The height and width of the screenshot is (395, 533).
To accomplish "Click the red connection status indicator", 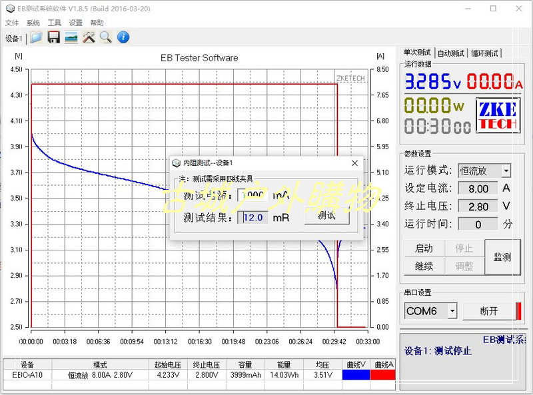I will 519,311.
